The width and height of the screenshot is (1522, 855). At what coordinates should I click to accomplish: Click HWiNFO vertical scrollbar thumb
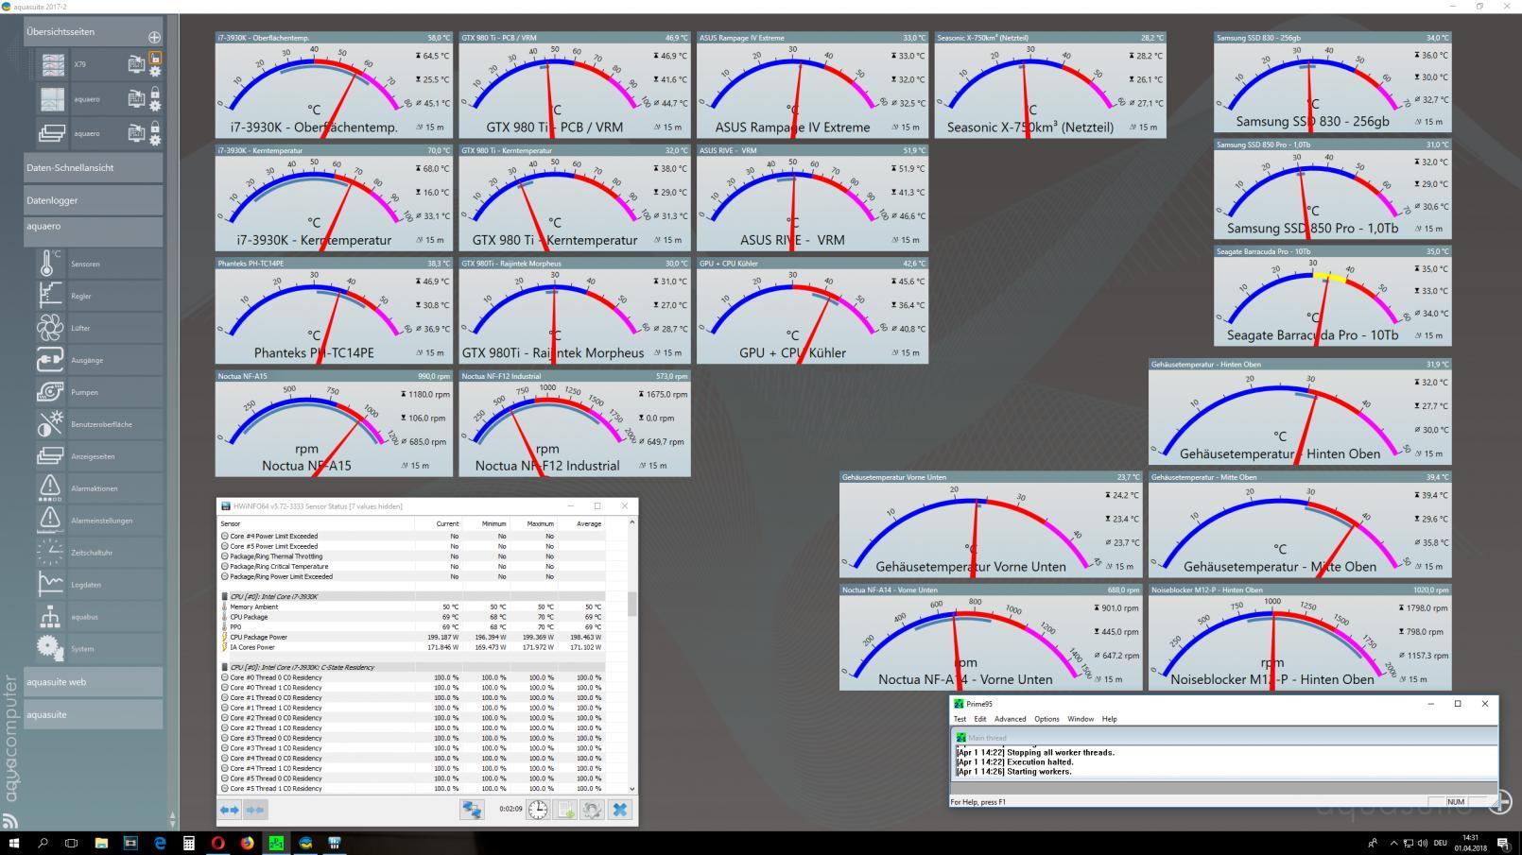click(631, 604)
